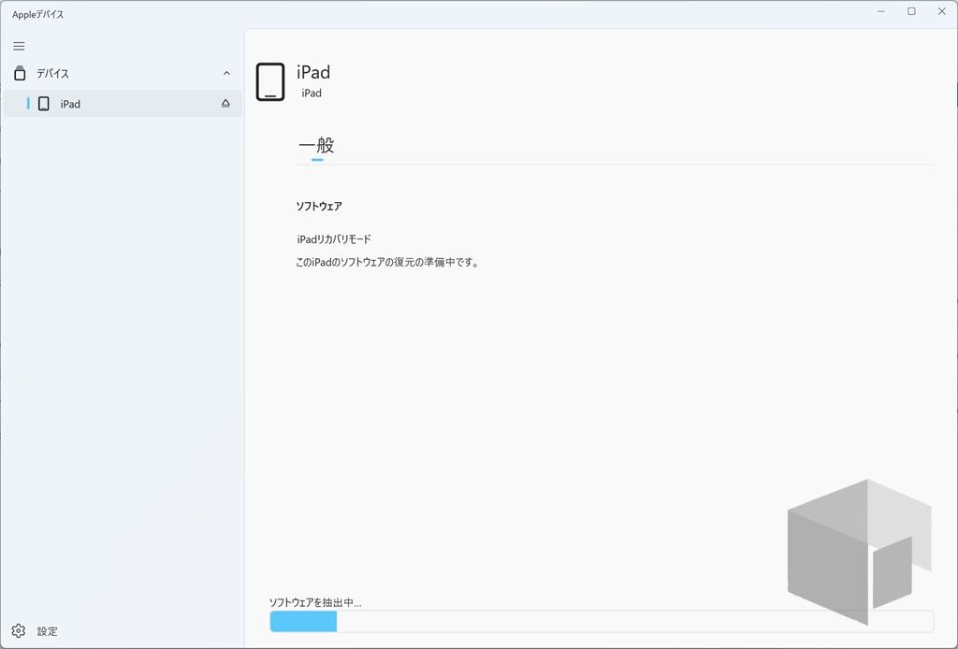Click the デバイス sidebar label
The height and width of the screenshot is (649, 958).
tap(52, 73)
